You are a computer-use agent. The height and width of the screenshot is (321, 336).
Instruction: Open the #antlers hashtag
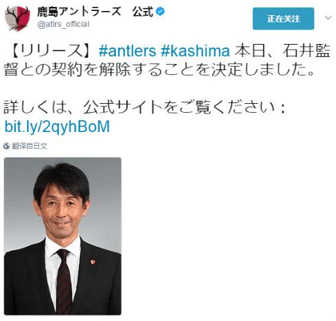(127, 51)
